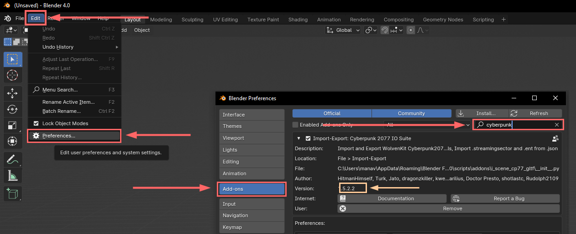Select the Select Box tool

tap(13, 59)
